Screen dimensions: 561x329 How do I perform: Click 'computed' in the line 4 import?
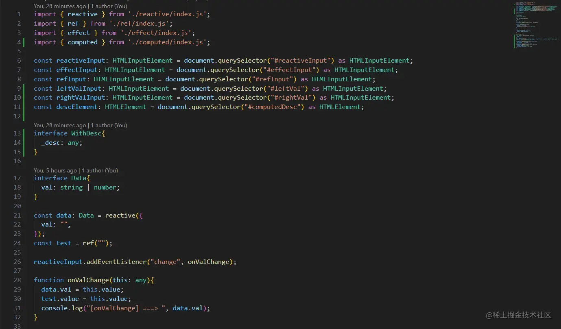coord(83,42)
